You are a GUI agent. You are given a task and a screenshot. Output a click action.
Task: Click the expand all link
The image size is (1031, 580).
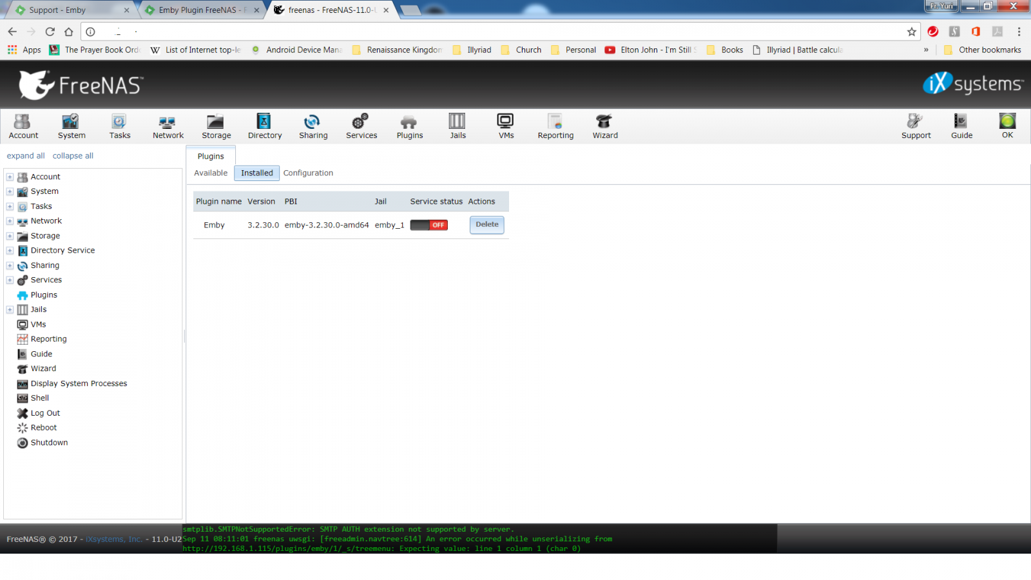click(x=26, y=156)
